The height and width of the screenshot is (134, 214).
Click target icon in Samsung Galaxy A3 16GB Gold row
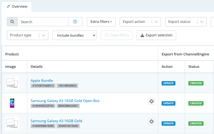point(151,121)
